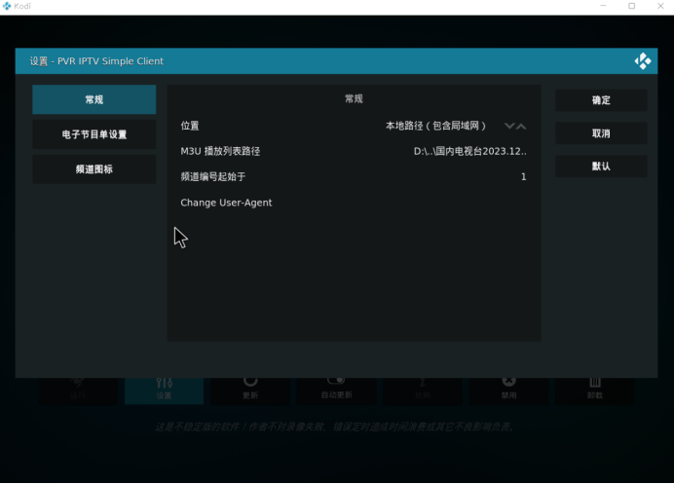Viewport: 674px width, 484px height.
Task: Minimize the Kodi window
Action: tap(603, 6)
